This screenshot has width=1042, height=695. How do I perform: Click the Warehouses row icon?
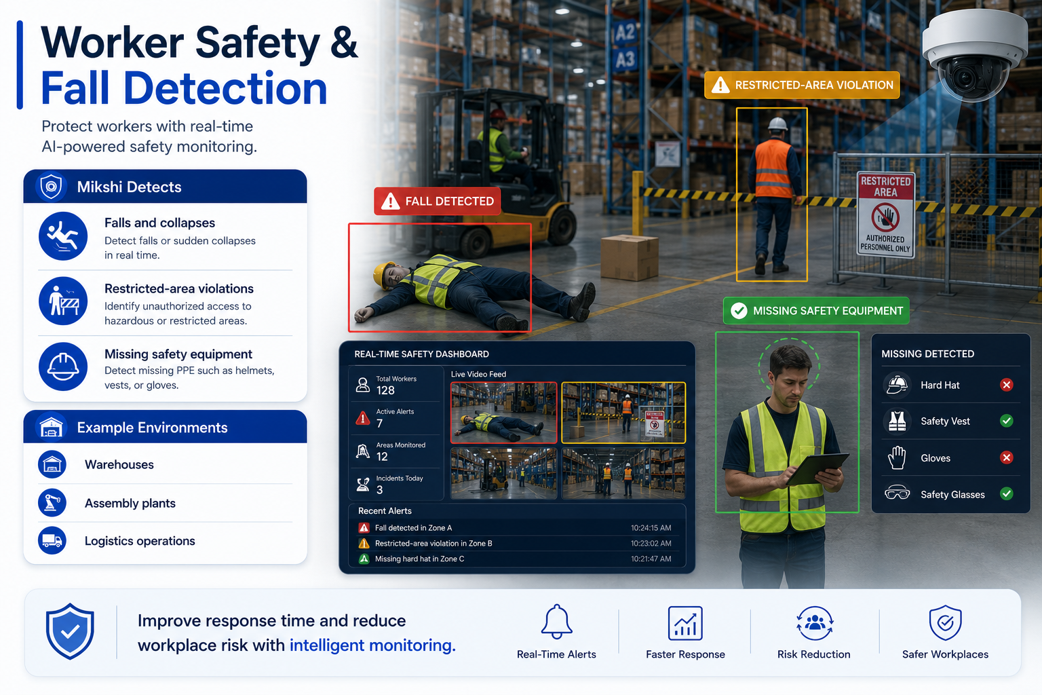(x=52, y=464)
